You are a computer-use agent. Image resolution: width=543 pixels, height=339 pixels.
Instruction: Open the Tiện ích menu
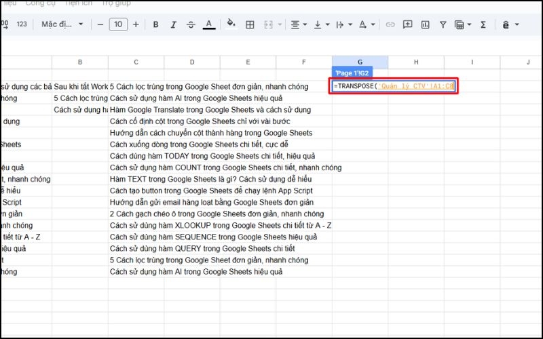coord(79,3)
